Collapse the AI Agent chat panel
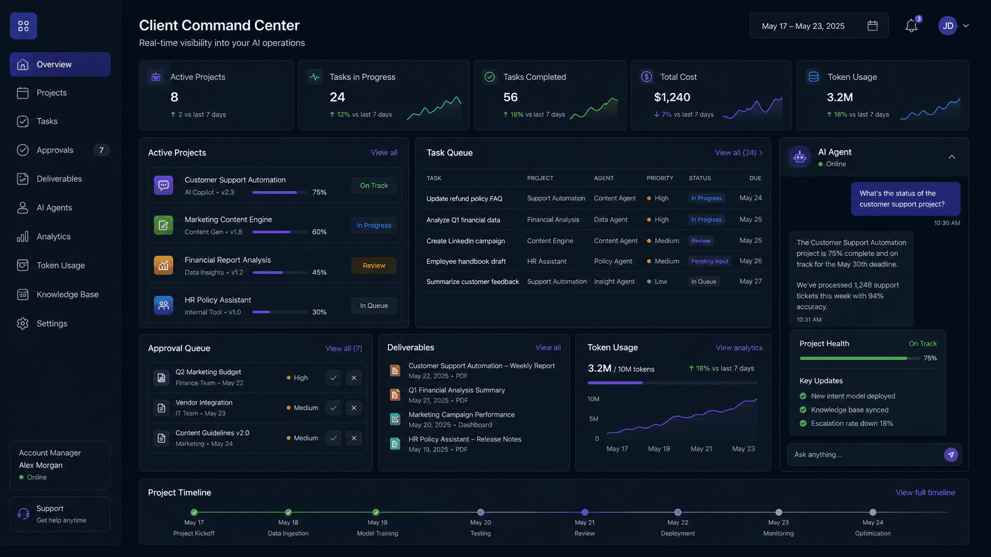Viewport: 991px width, 557px height. pyautogui.click(x=952, y=157)
